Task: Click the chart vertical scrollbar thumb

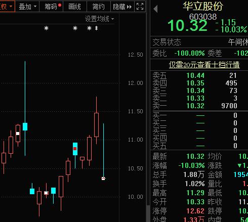Action: 148,213
